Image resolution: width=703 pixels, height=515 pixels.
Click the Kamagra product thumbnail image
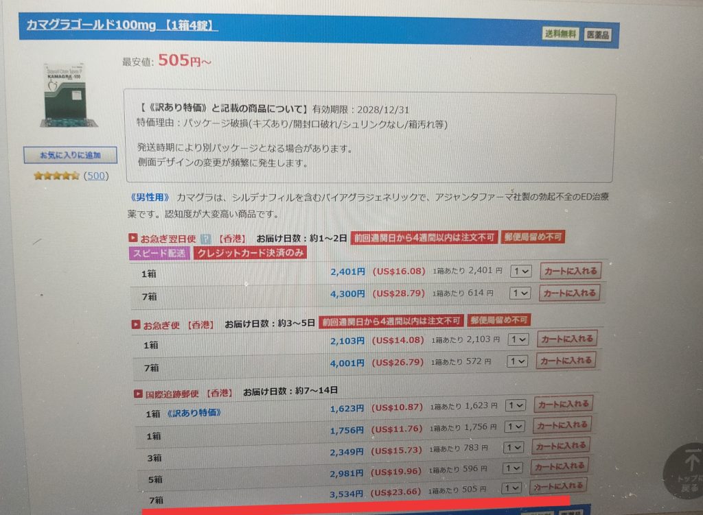[x=68, y=94]
